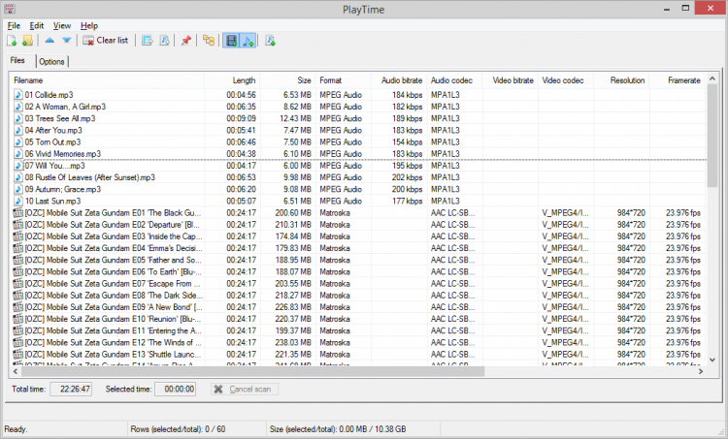
Task: Sort by the Format column header
Action: (x=344, y=80)
